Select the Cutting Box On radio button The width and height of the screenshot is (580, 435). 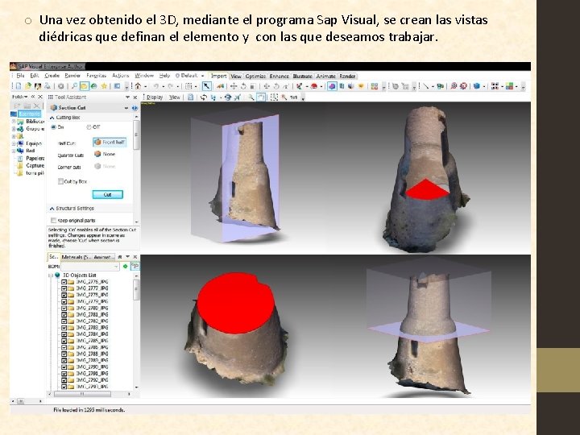(x=54, y=127)
